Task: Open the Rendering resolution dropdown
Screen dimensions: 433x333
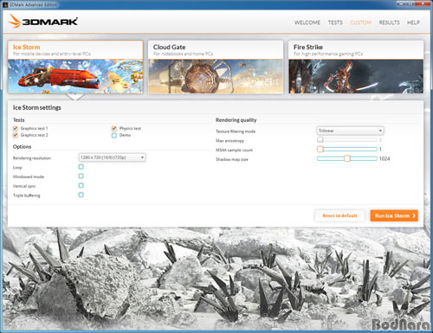Action: pos(113,157)
